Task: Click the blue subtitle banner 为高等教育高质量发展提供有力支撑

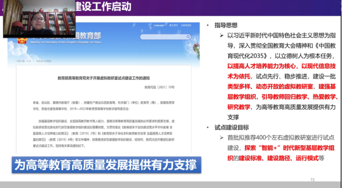Action: click(x=107, y=165)
